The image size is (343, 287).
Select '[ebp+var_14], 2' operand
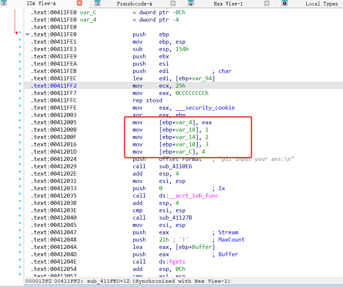184,137
